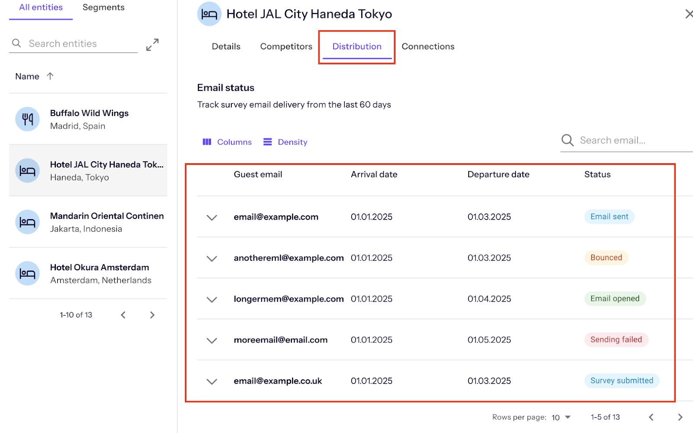The width and height of the screenshot is (693, 433).
Task: Click the Mandarin Oriental bed icon
Action: (28, 222)
